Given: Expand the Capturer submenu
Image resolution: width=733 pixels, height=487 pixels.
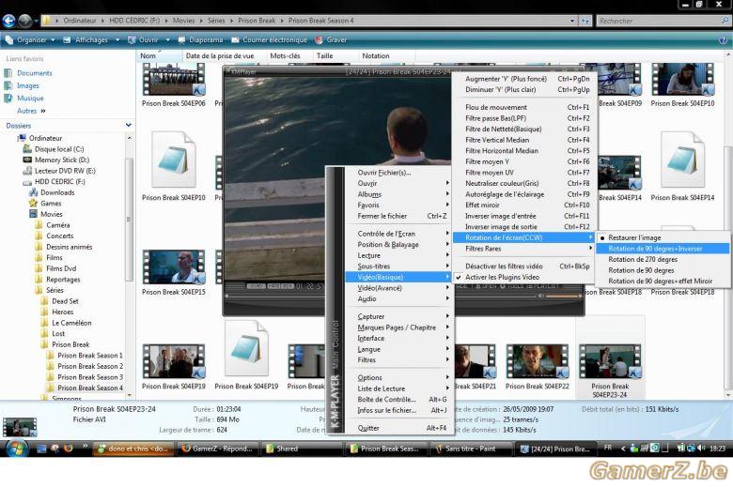Looking at the screenshot, I should [398, 316].
